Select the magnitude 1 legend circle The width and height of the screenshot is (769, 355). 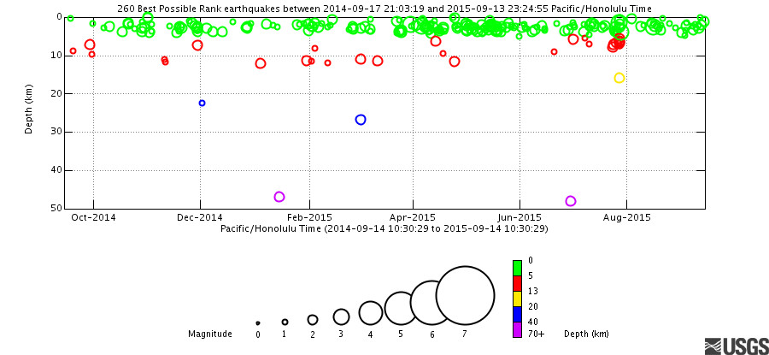pyautogui.click(x=285, y=322)
